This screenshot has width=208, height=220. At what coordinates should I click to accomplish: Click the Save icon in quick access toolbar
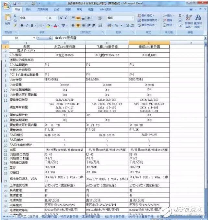pyautogui.click(x=15, y=3)
